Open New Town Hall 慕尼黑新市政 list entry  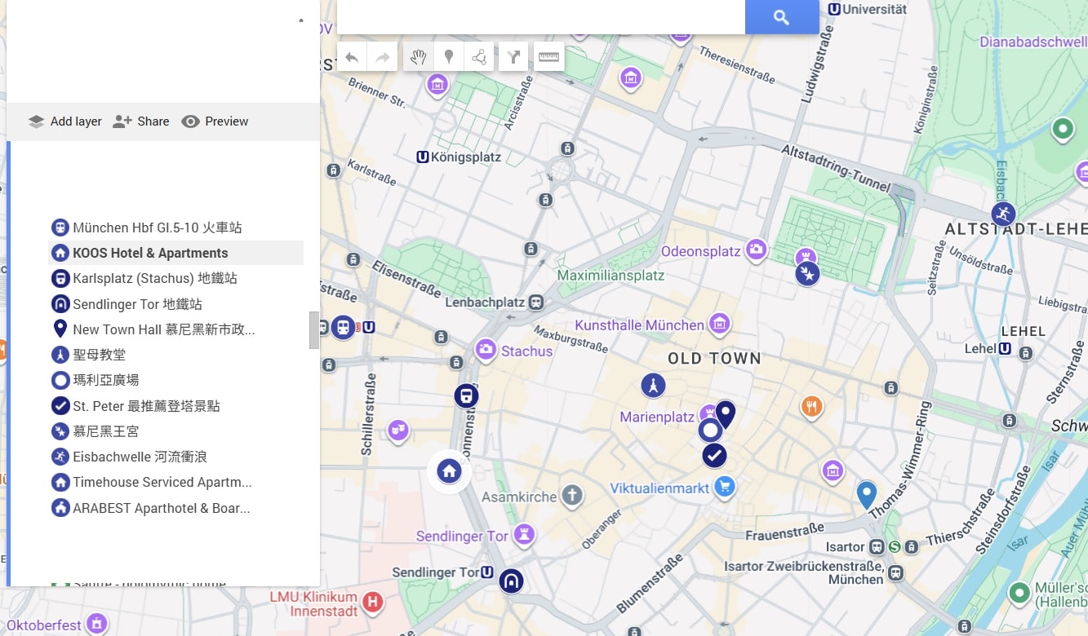click(x=176, y=329)
